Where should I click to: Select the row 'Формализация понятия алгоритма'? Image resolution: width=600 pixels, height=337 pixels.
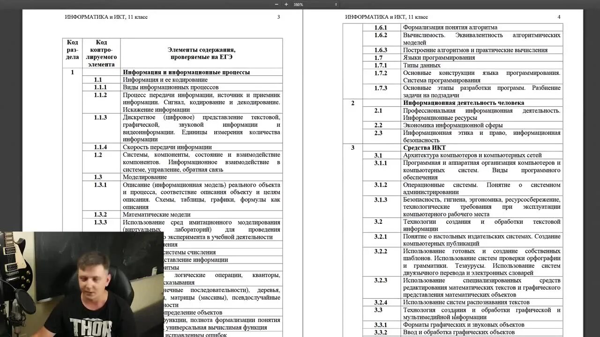(x=450, y=27)
